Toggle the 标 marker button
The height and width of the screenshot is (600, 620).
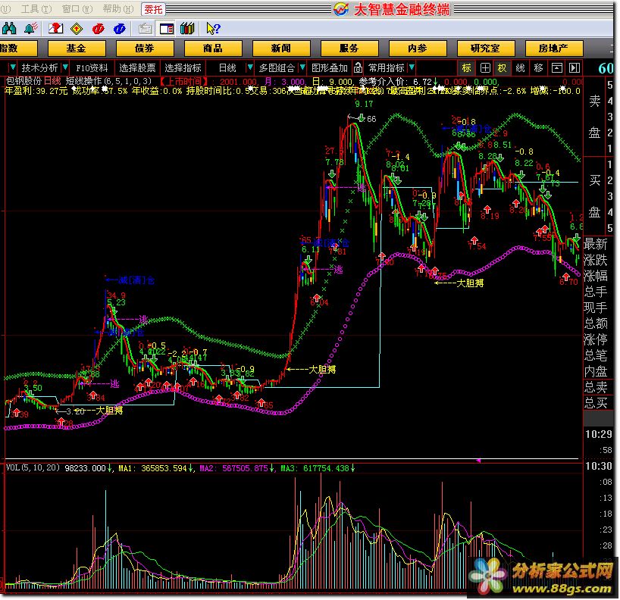[x=467, y=68]
